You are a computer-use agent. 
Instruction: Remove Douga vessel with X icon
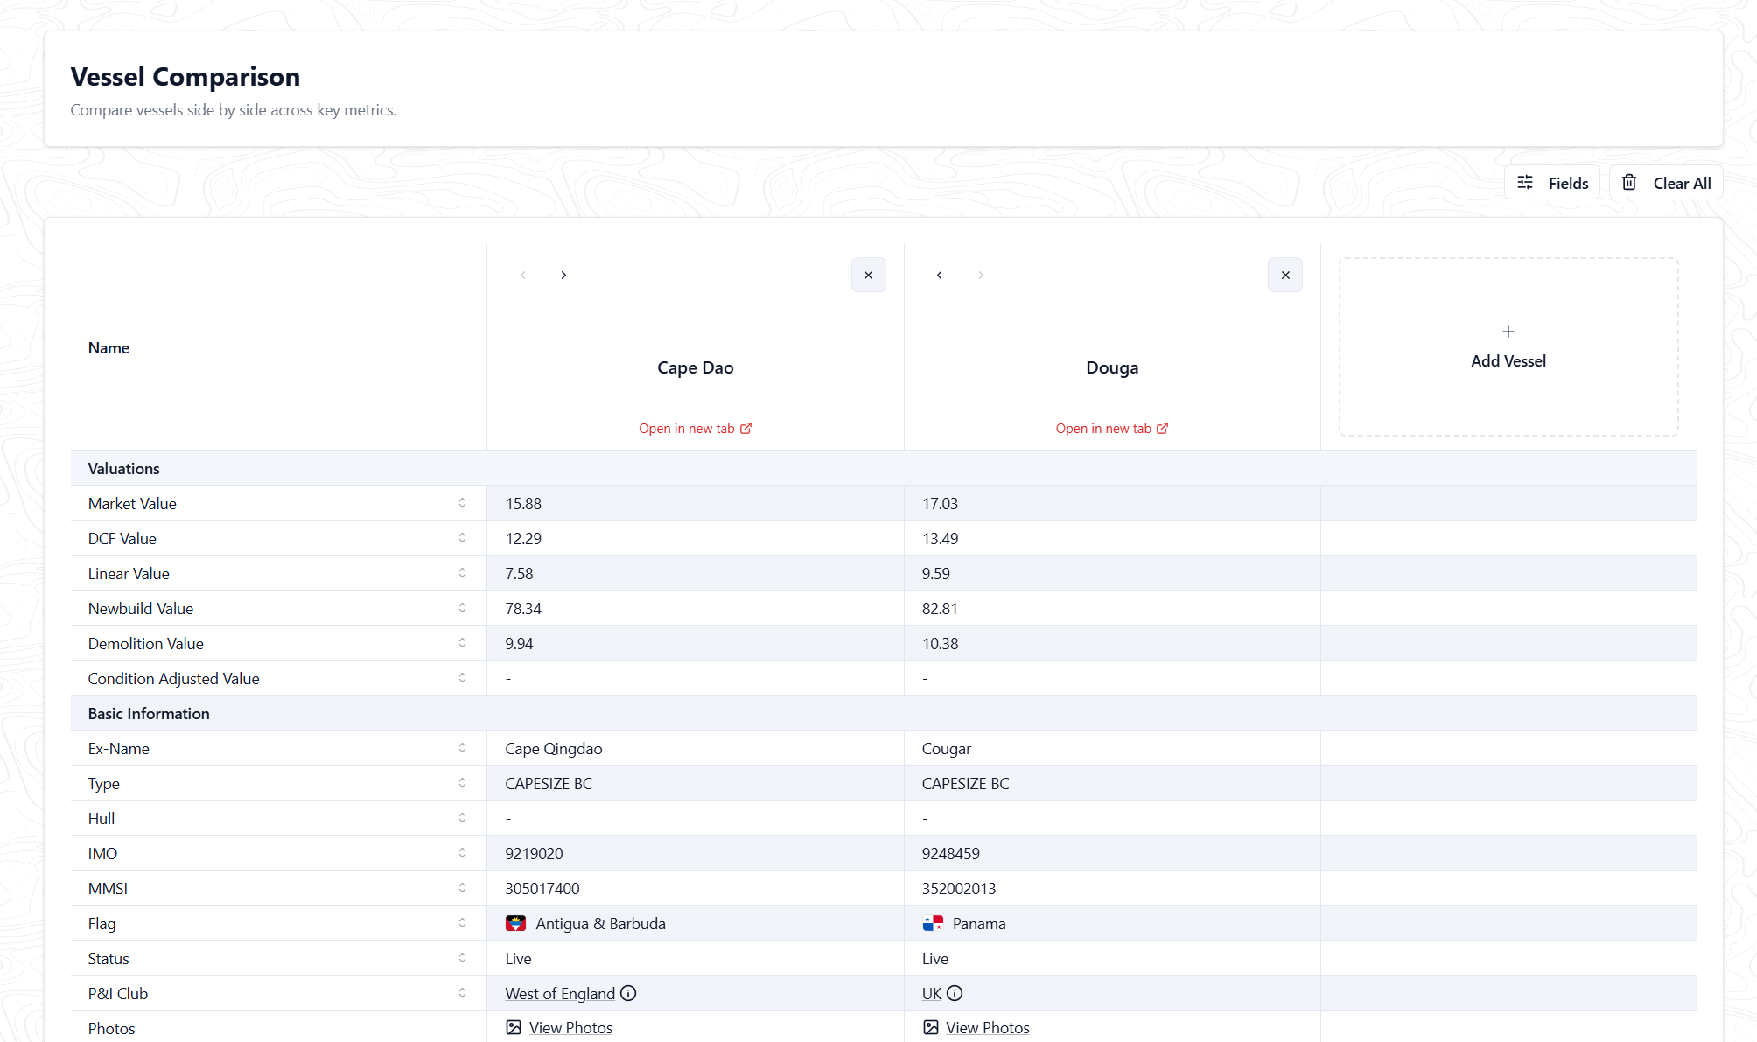click(x=1284, y=275)
